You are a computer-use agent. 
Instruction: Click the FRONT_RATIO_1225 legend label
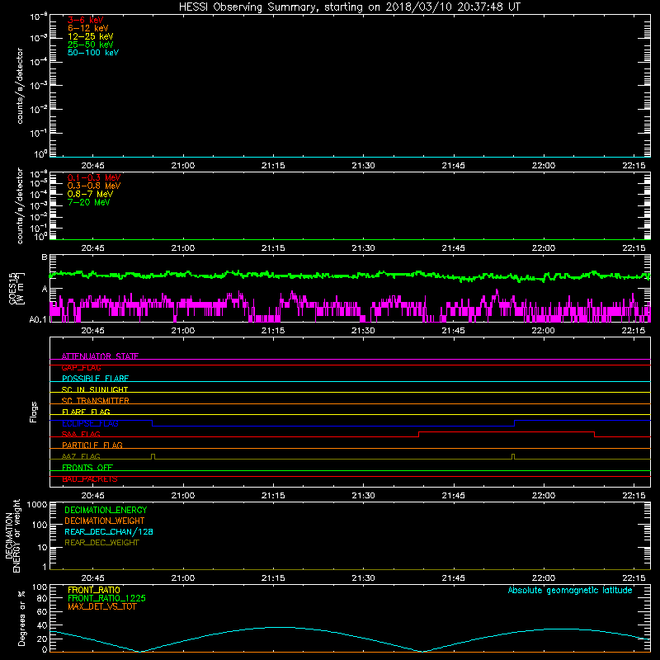(106, 598)
